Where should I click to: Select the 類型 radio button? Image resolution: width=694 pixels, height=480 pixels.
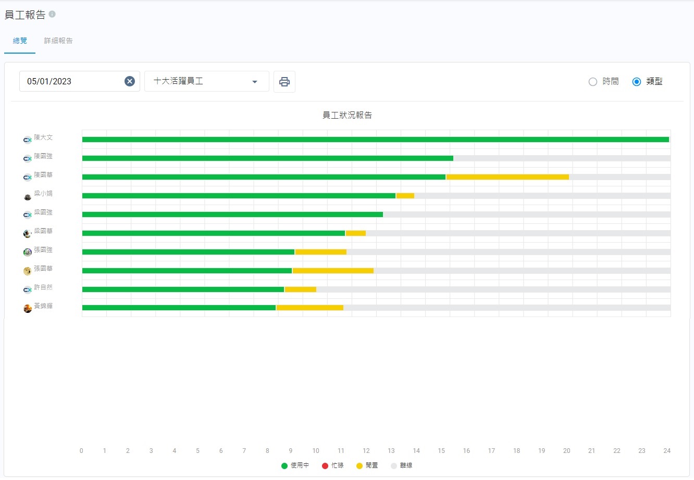[636, 82]
